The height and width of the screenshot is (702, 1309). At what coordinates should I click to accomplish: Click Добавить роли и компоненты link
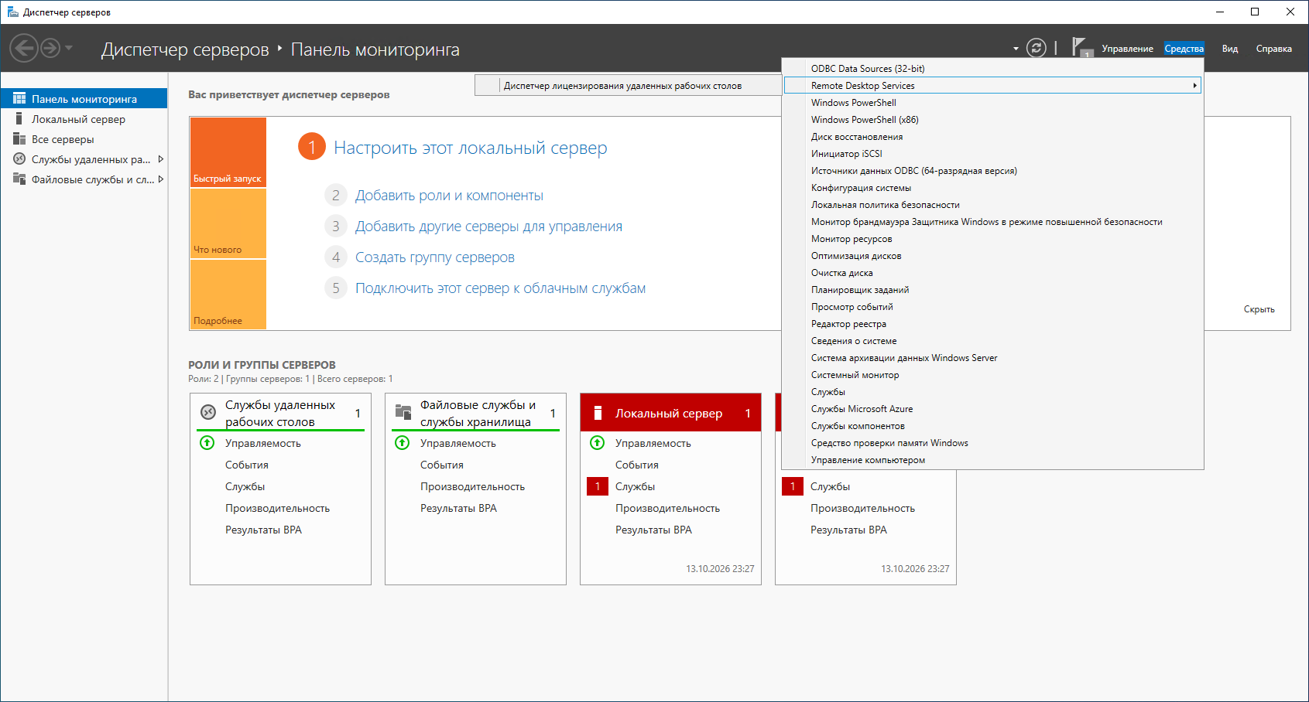pos(449,196)
